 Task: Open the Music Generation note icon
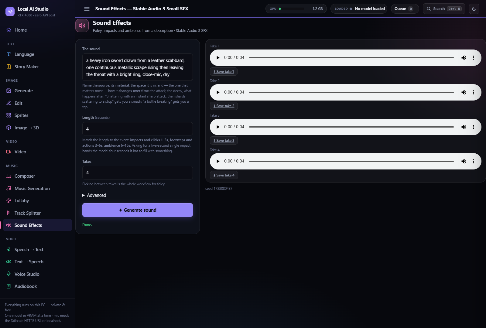tap(9, 188)
